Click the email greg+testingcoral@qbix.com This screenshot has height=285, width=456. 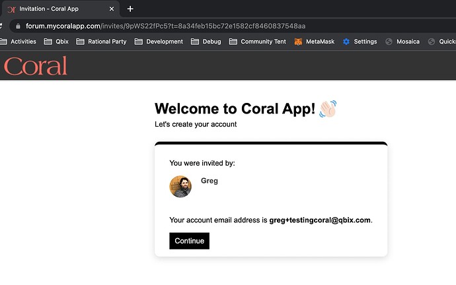tap(320, 220)
